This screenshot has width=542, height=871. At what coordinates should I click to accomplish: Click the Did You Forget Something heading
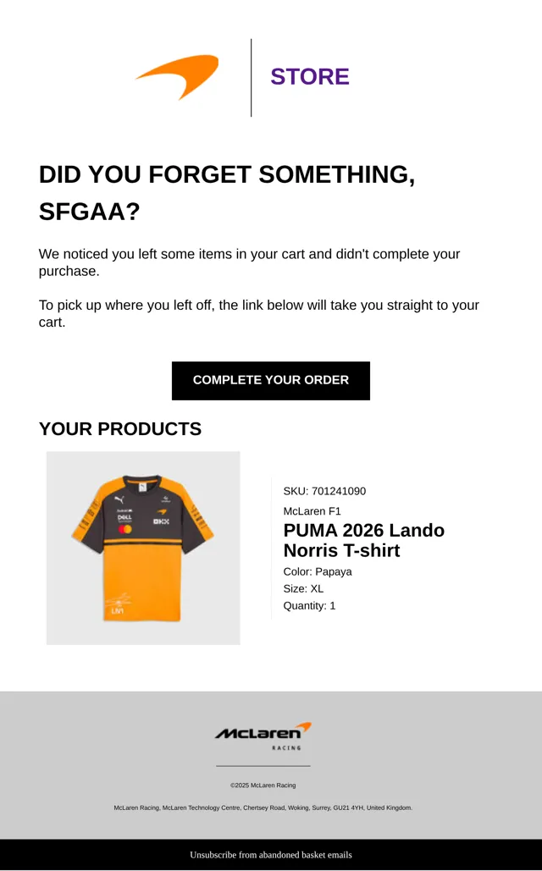click(227, 193)
